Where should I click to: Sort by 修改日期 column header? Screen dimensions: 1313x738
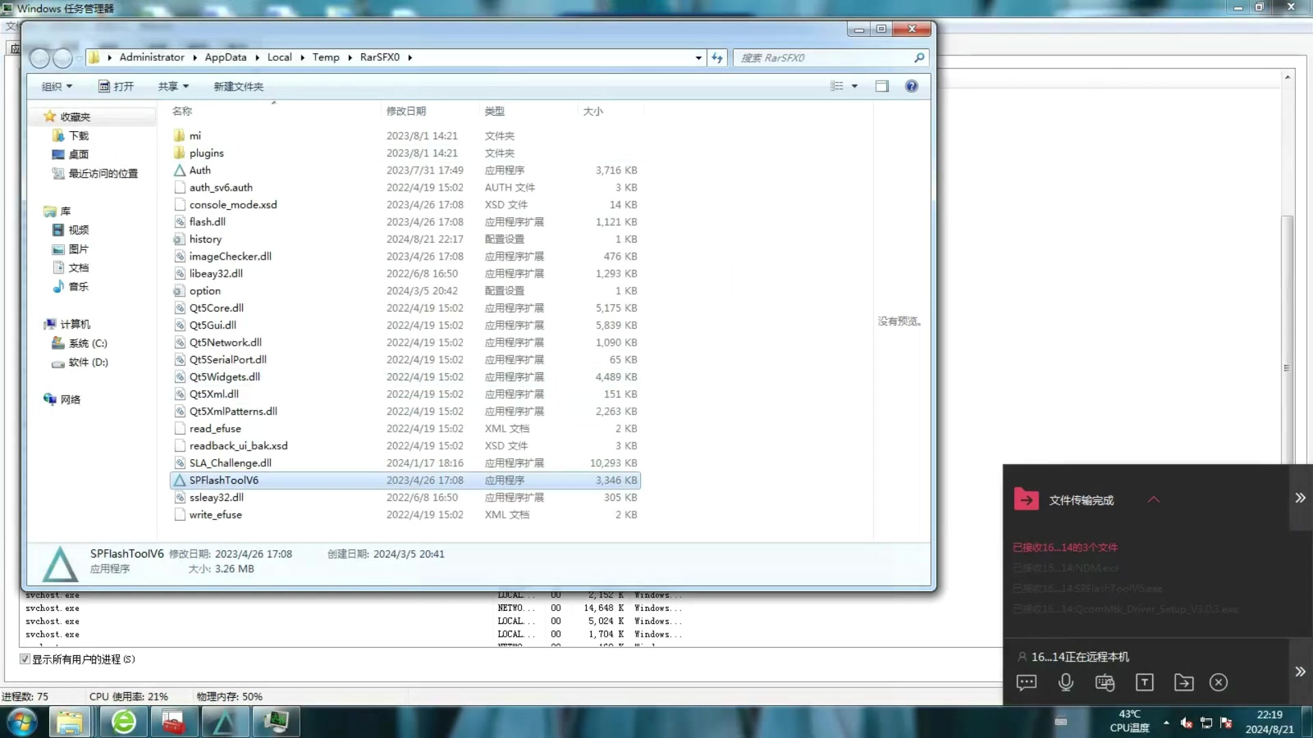point(406,111)
